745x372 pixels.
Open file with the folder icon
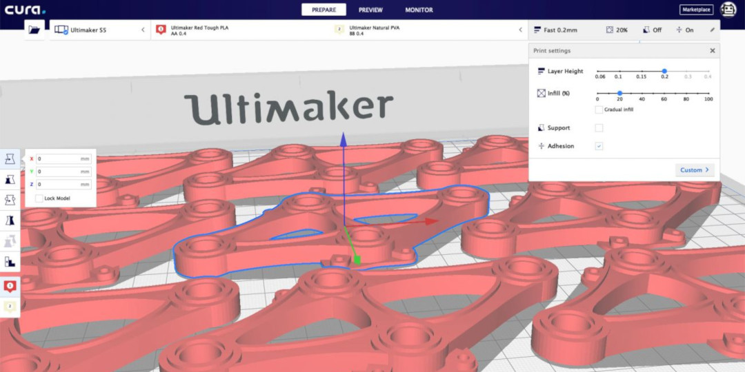34,30
